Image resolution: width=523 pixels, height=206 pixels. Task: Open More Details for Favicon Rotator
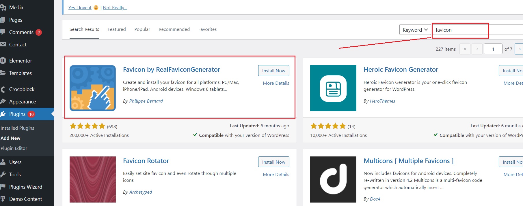[x=276, y=174]
